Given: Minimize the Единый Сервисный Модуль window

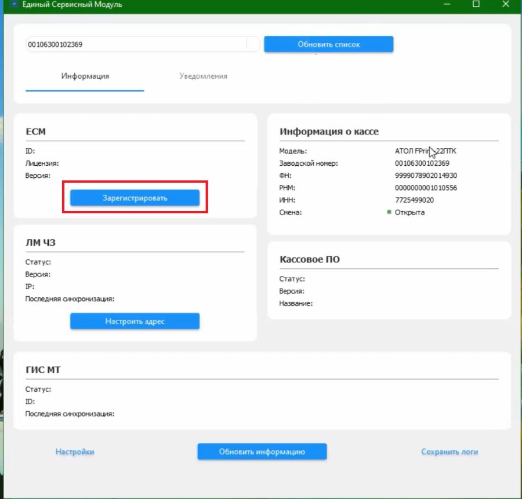Looking at the screenshot, I should (447, 4).
